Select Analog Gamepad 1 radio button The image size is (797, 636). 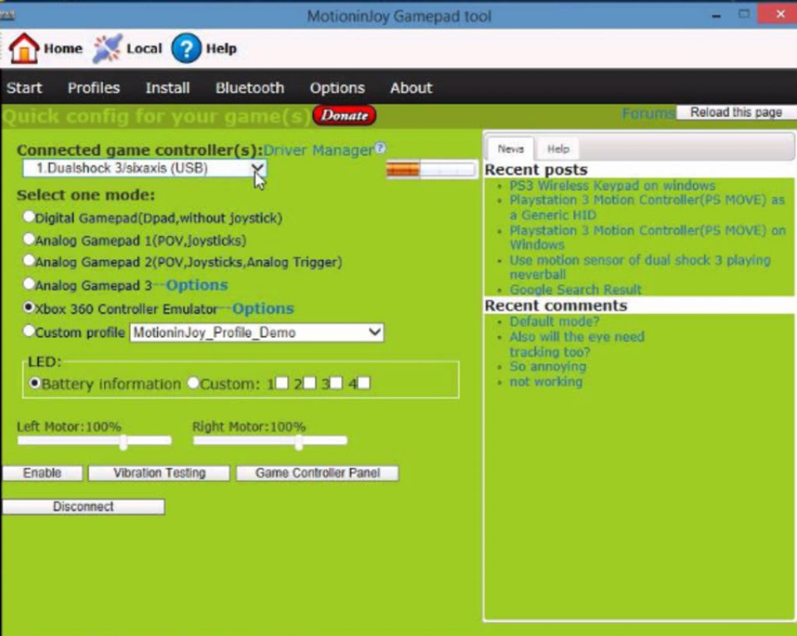29,239
